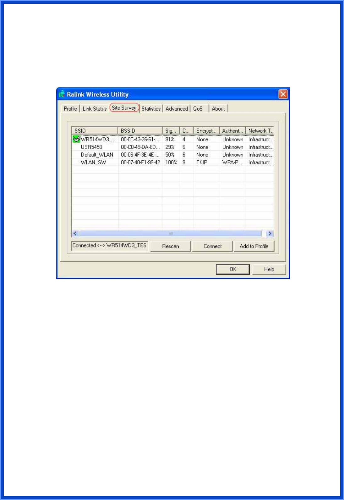344x500 pixels.
Task: Click the horizontal scrollbar thumb
Action: [x=171, y=234]
